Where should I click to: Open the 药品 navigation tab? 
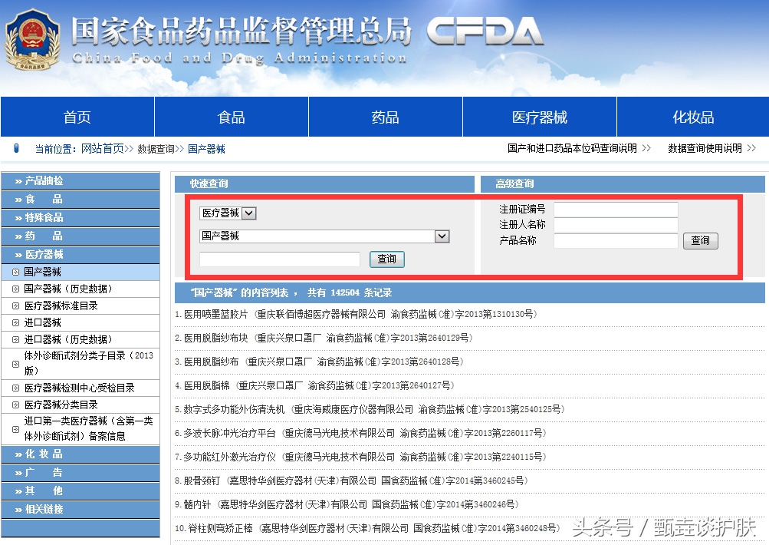tap(386, 117)
